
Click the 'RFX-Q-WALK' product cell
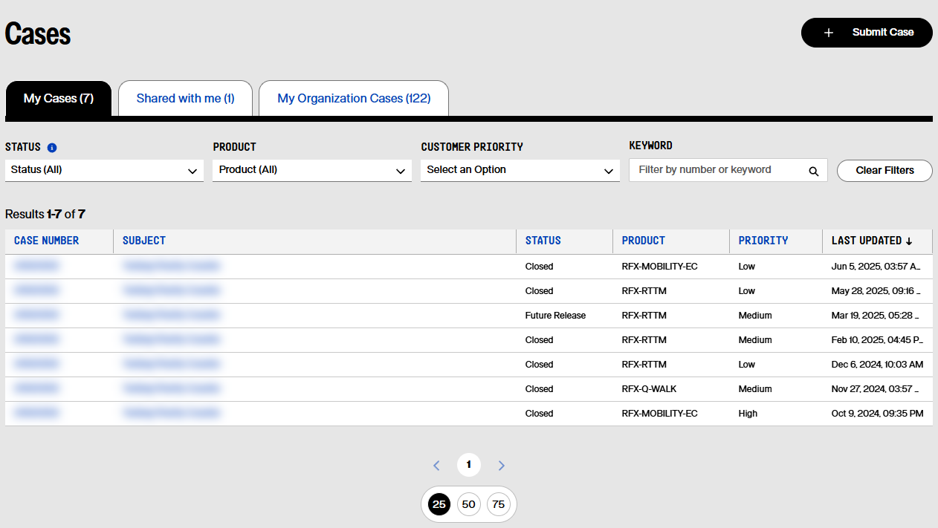[x=650, y=389]
